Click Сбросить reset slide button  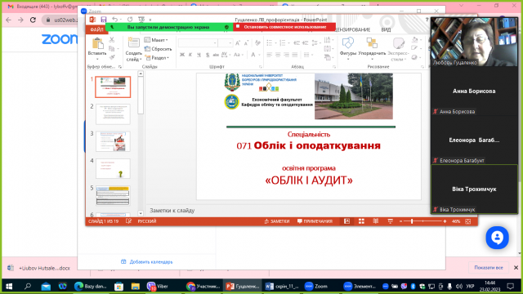pos(158,49)
